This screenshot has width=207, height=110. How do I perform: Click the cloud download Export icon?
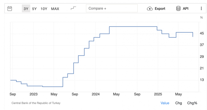coord(150,9)
